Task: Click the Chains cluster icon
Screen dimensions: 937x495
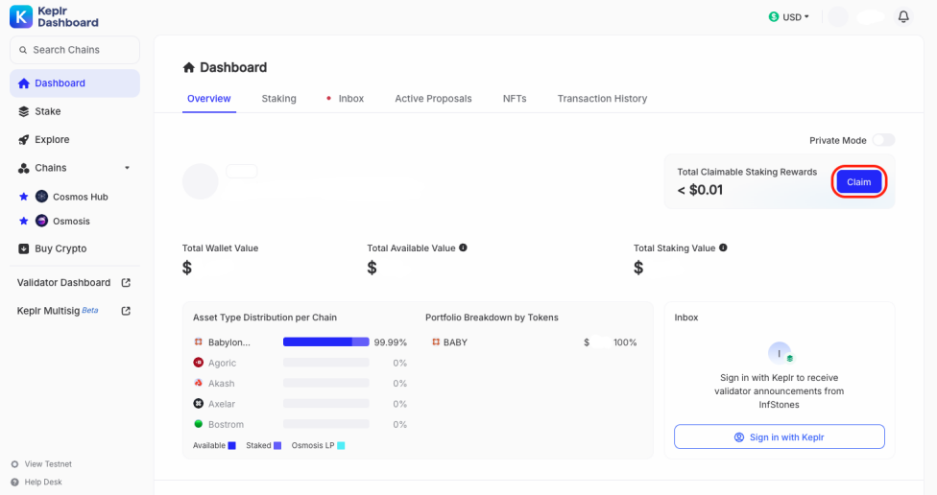Action: pyautogui.click(x=23, y=168)
